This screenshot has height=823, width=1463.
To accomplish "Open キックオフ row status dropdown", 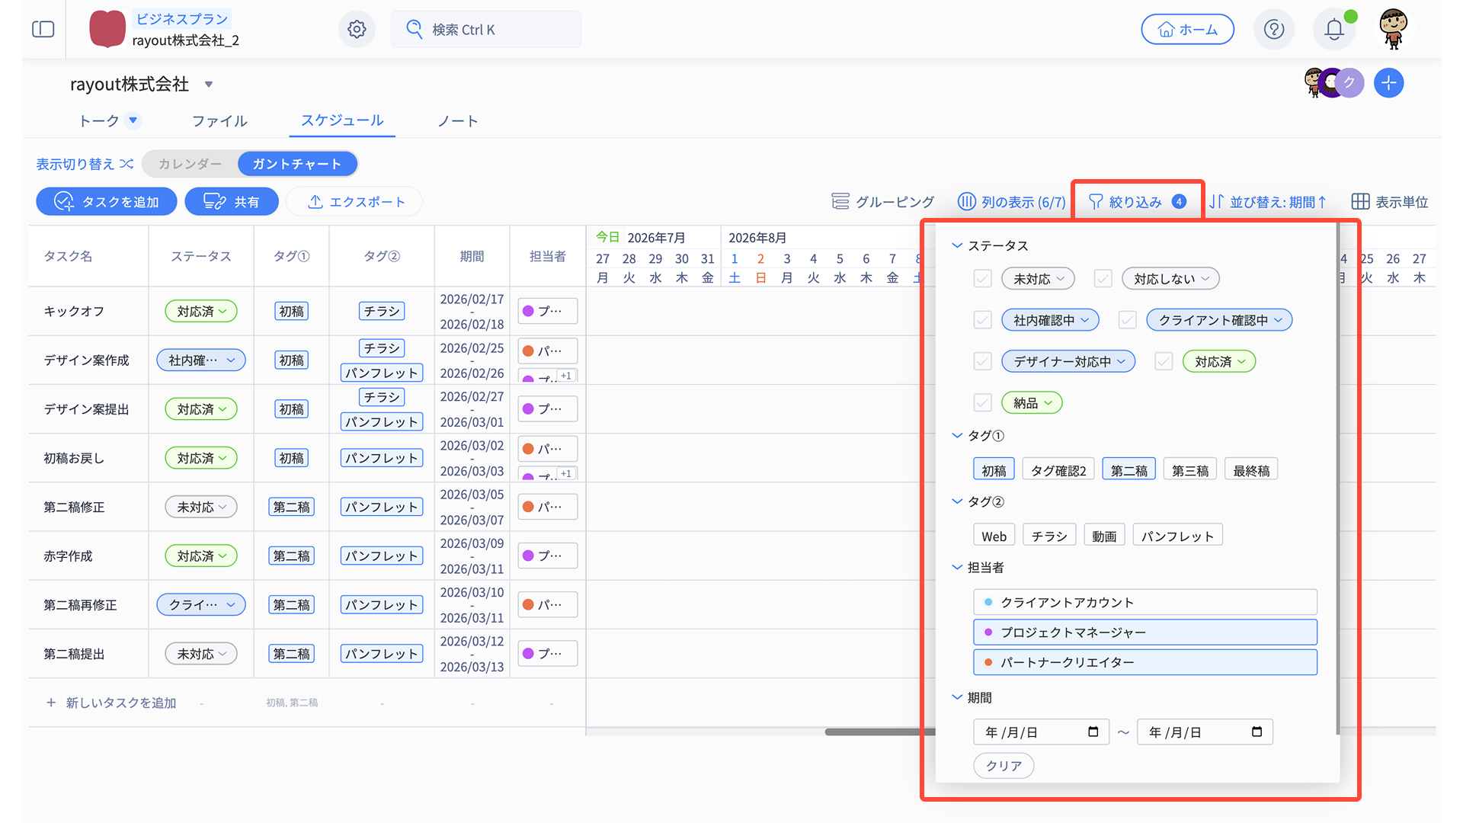I will [201, 312].
